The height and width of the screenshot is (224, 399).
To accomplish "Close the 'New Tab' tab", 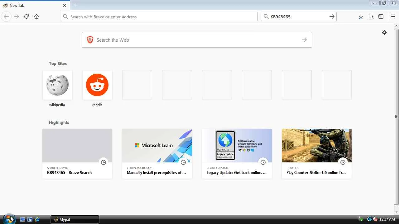I will point(65,5).
